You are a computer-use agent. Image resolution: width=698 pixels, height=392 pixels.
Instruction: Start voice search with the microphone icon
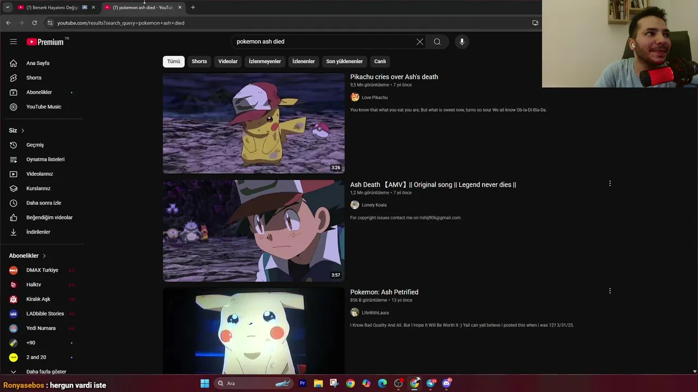pyautogui.click(x=462, y=41)
